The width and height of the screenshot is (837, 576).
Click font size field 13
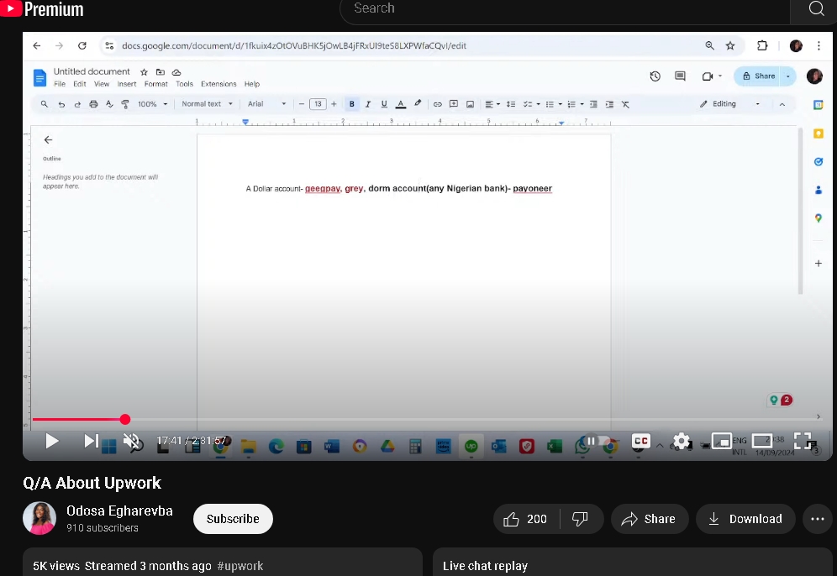tap(318, 104)
